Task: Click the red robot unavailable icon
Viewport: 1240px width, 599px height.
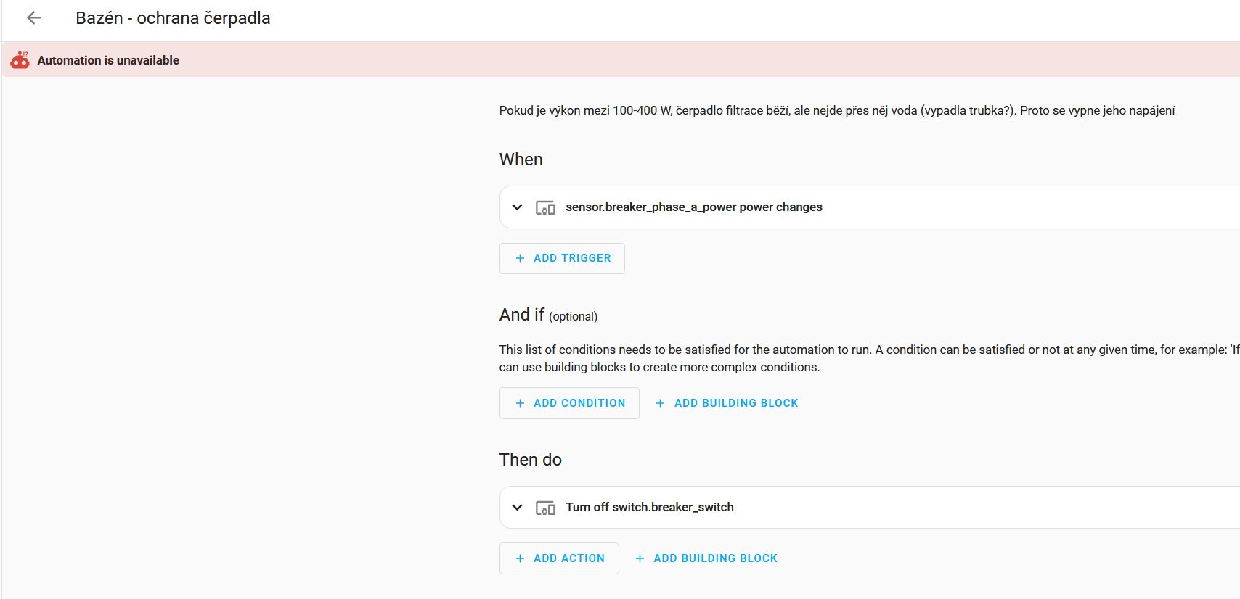Action: click(x=20, y=60)
